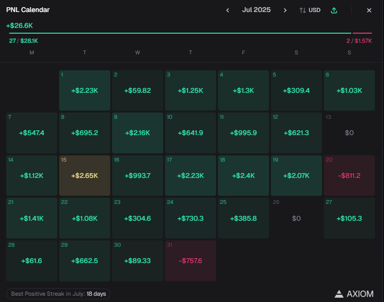
Task: Select day 24 cell +$730.3
Action: tap(191, 218)
